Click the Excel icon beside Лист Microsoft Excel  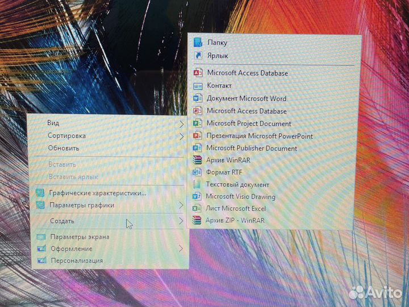(x=197, y=208)
